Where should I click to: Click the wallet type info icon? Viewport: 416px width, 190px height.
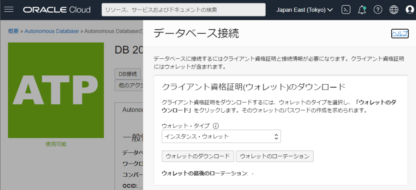click(x=216, y=126)
